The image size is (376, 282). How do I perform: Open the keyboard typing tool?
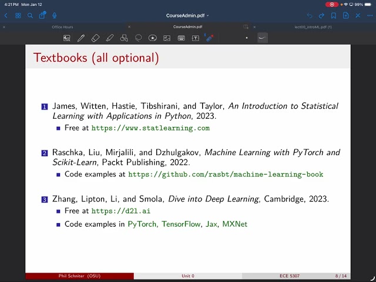182,38
